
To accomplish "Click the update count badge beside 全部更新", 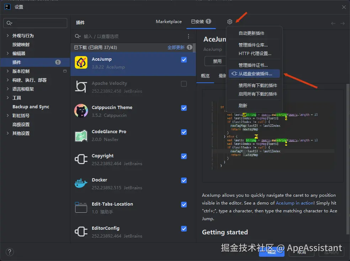I will tap(190, 47).
